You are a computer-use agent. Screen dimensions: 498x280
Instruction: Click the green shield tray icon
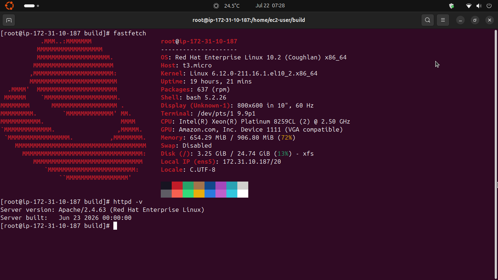pyautogui.click(x=451, y=6)
